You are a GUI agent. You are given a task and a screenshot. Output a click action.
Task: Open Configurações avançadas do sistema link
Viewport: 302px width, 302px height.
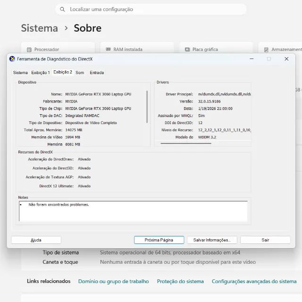(254, 281)
